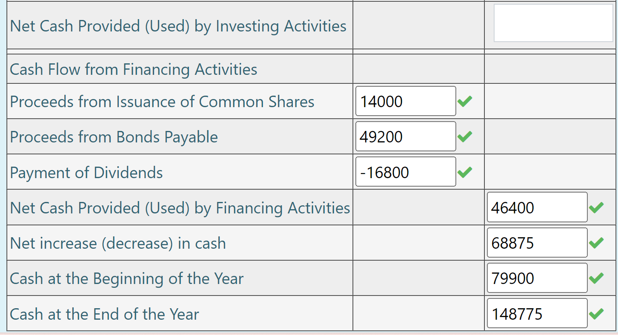Select the input showing 68875
Screen dimensions: 618x335
pyautogui.click(x=537, y=243)
